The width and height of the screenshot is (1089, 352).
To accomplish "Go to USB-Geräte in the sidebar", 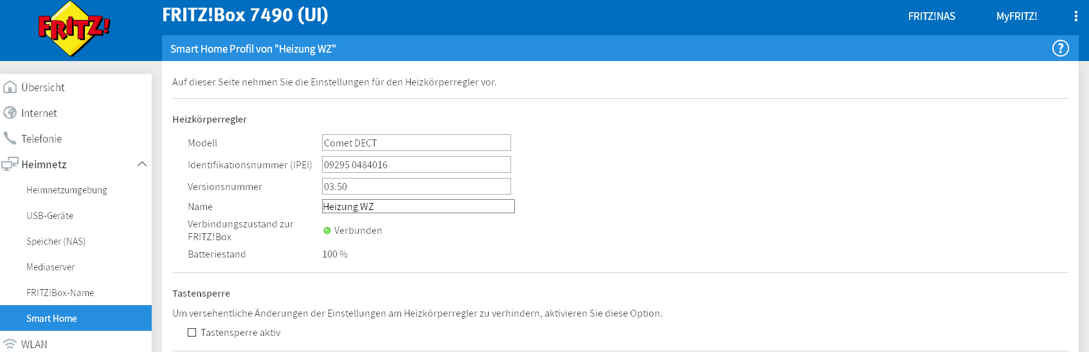I will click(x=50, y=216).
